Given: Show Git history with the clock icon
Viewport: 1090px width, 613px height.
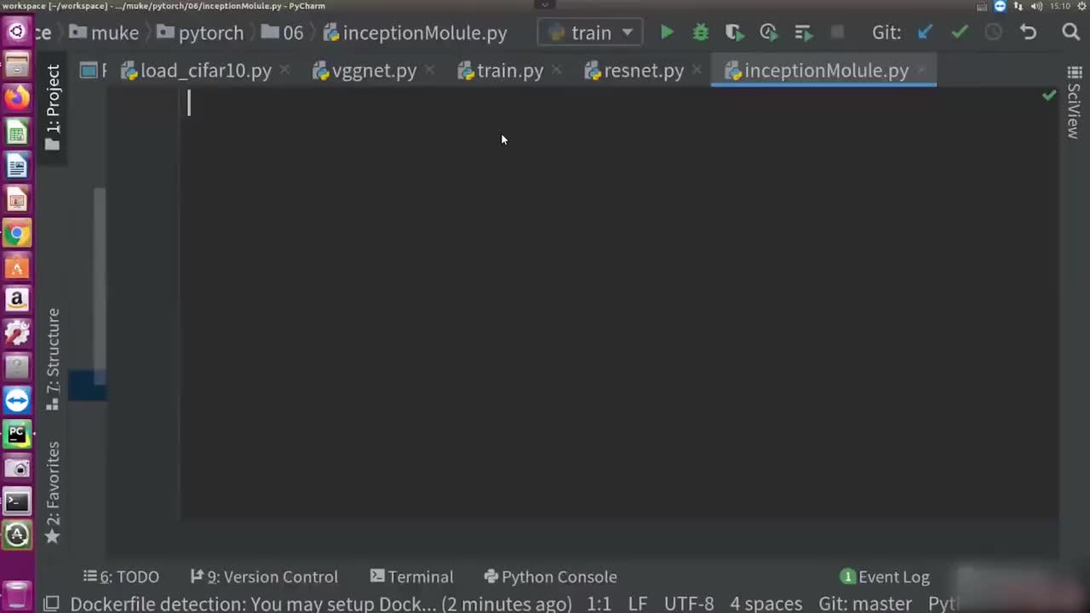Looking at the screenshot, I should [994, 32].
